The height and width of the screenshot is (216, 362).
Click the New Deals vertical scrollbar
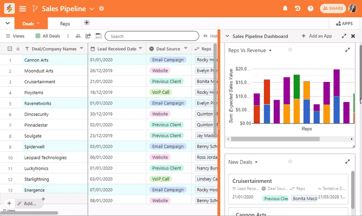[352, 190]
